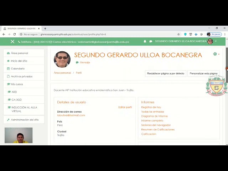Click the user profile picture

62,59
